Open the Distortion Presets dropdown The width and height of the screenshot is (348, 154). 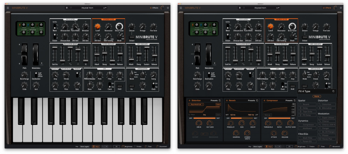pyautogui.click(x=214, y=100)
